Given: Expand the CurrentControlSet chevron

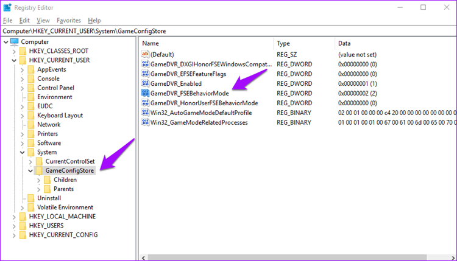Looking at the screenshot, I should 30,161.
